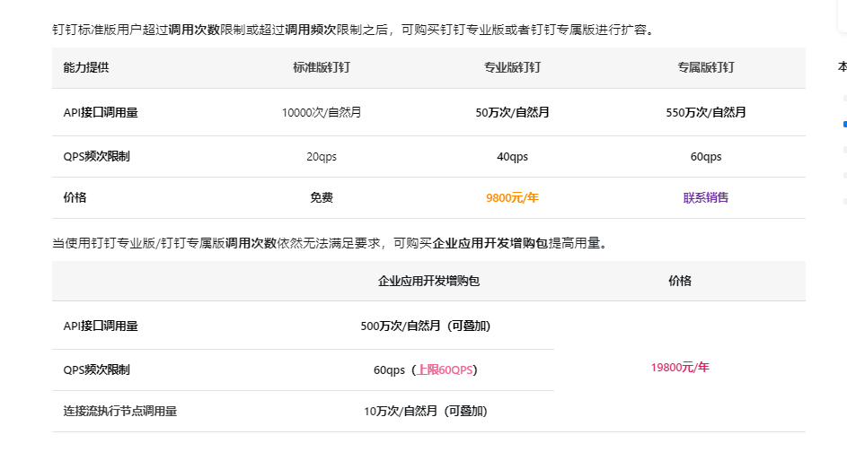Select the 专业版钉钉 column header
This screenshot has height=452, width=847.
[512, 67]
